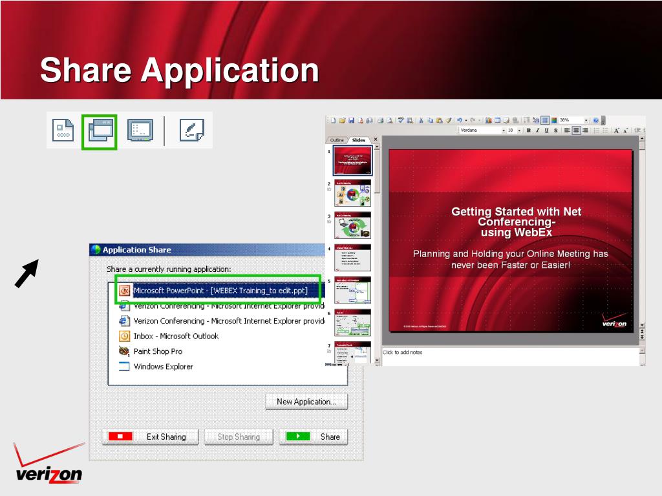Select second Verizon Conferencing Internet Explorer entry

point(221,320)
